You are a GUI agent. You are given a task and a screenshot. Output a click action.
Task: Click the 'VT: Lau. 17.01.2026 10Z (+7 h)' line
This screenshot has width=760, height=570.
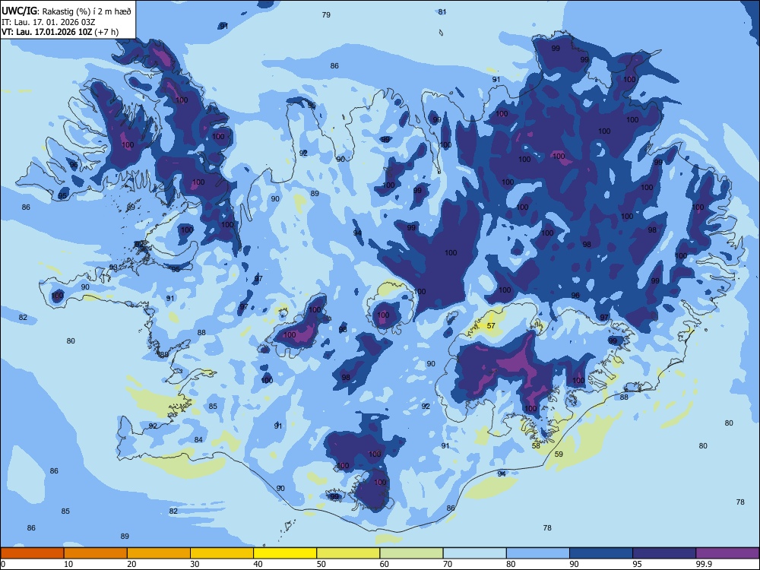pos(59,32)
